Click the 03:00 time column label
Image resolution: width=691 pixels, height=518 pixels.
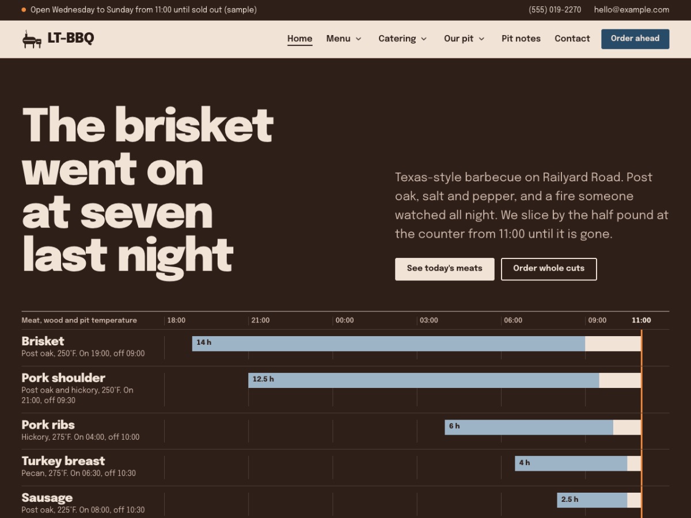pos(428,320)
